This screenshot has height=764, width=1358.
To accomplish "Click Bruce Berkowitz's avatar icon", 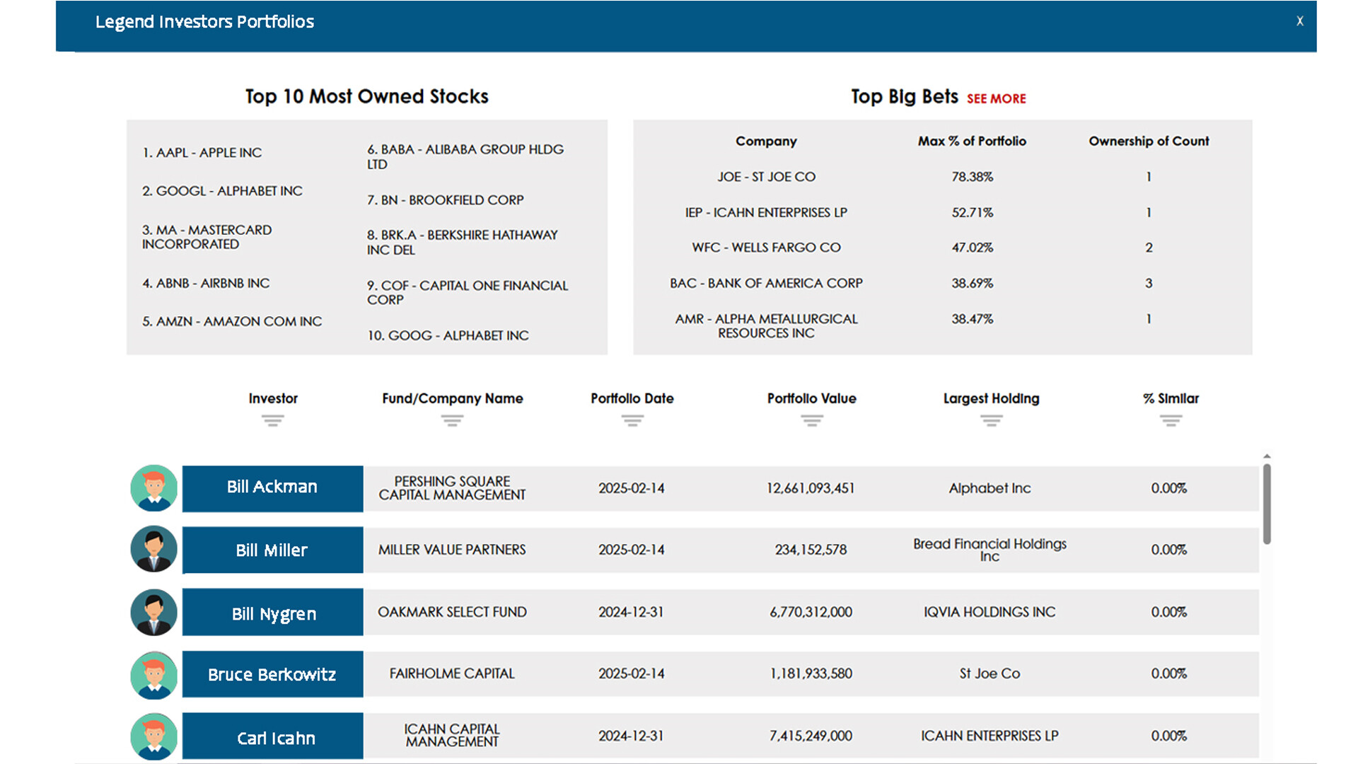I will point(153,674).
